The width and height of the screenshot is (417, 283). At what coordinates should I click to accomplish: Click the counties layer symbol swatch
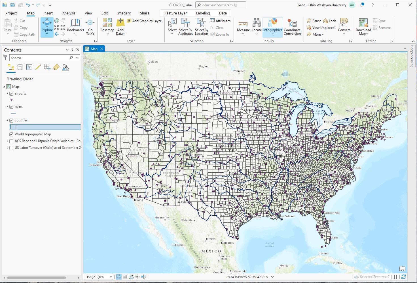(x=13, y=127)
